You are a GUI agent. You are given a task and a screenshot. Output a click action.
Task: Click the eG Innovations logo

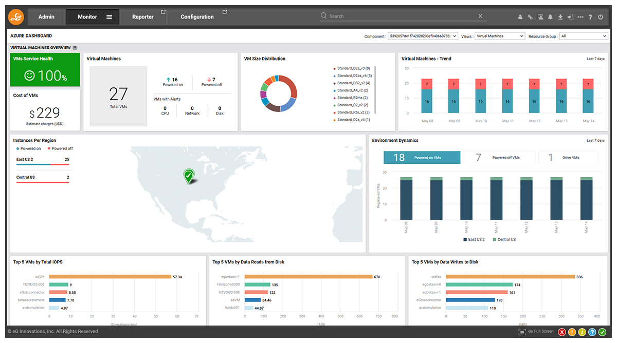(16, 16)
